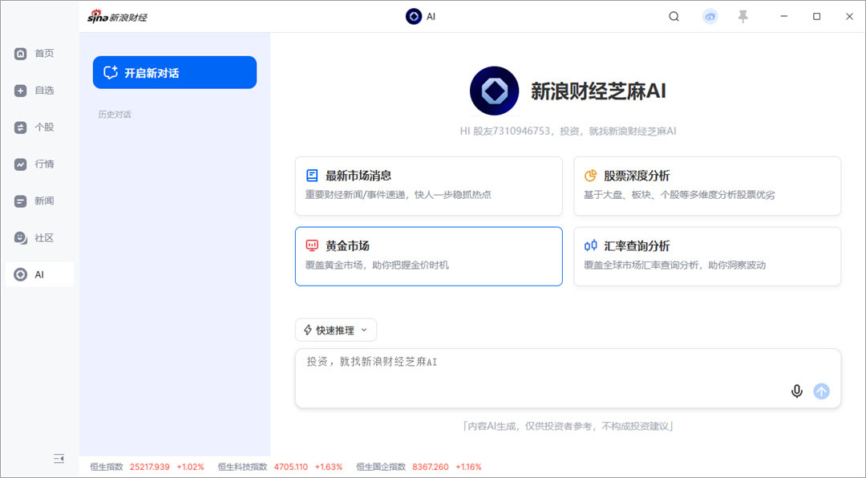This screenshot has width=866, height=478.
Task: Click the 个股 swap-arrows icon
Action: [20, 128]
